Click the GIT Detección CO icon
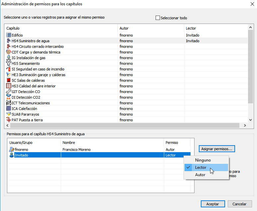Image resolution: width=257 pixels, height=211 pixels. click(x=9, y=92)
